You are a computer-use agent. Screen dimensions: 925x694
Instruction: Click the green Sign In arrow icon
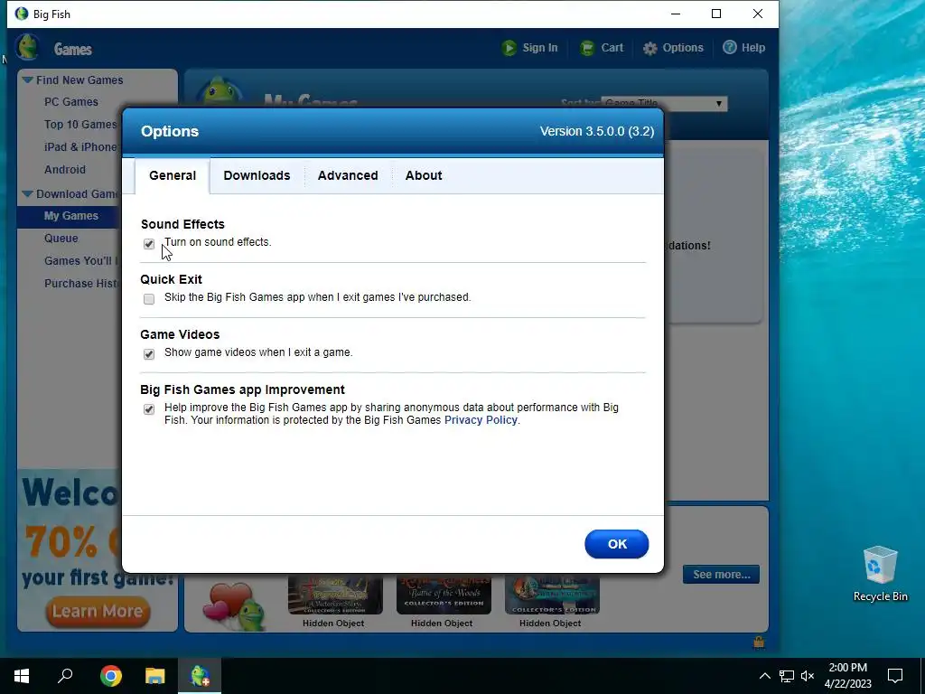pos(509,48)
